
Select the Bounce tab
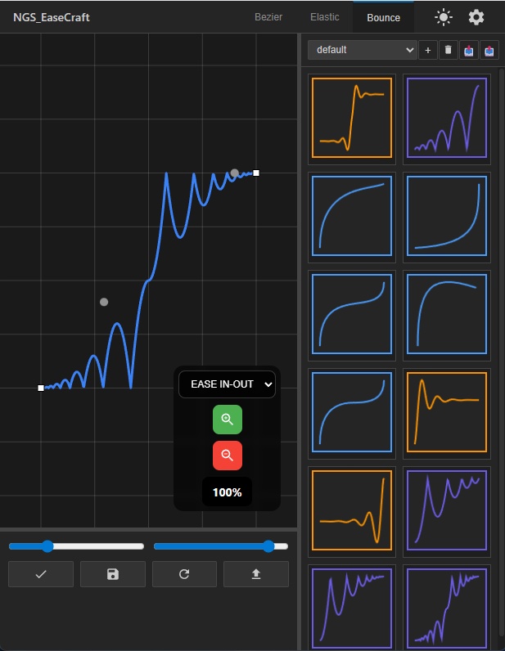tap(383, 17)
